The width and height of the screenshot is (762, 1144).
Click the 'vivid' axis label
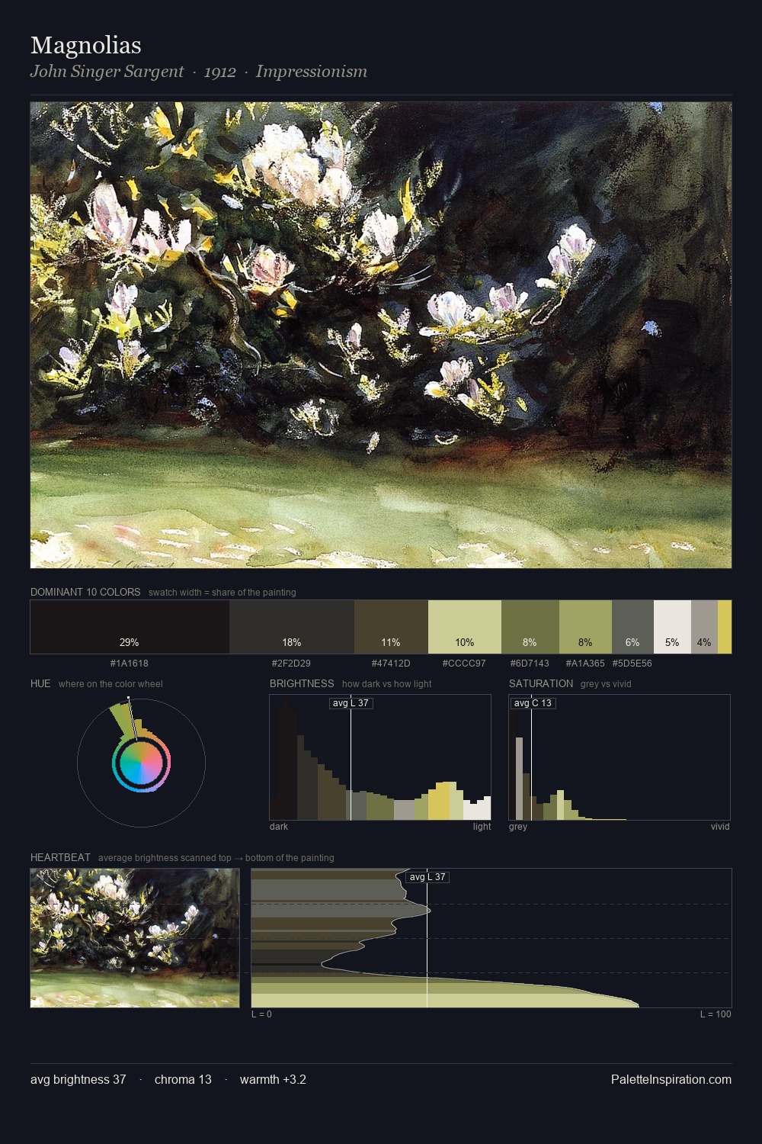pos(720,827)
